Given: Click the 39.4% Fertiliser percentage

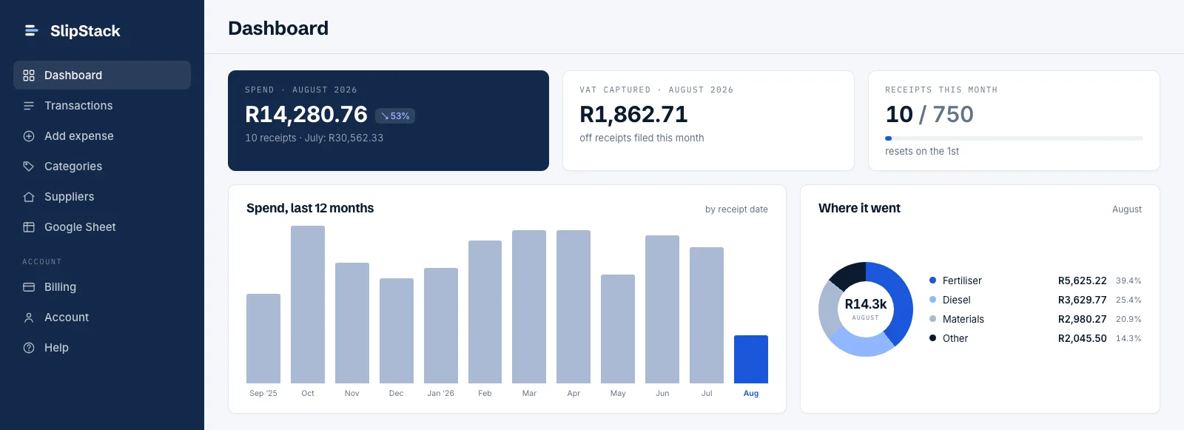Looking at the screenshot, I should point(1128,281).
